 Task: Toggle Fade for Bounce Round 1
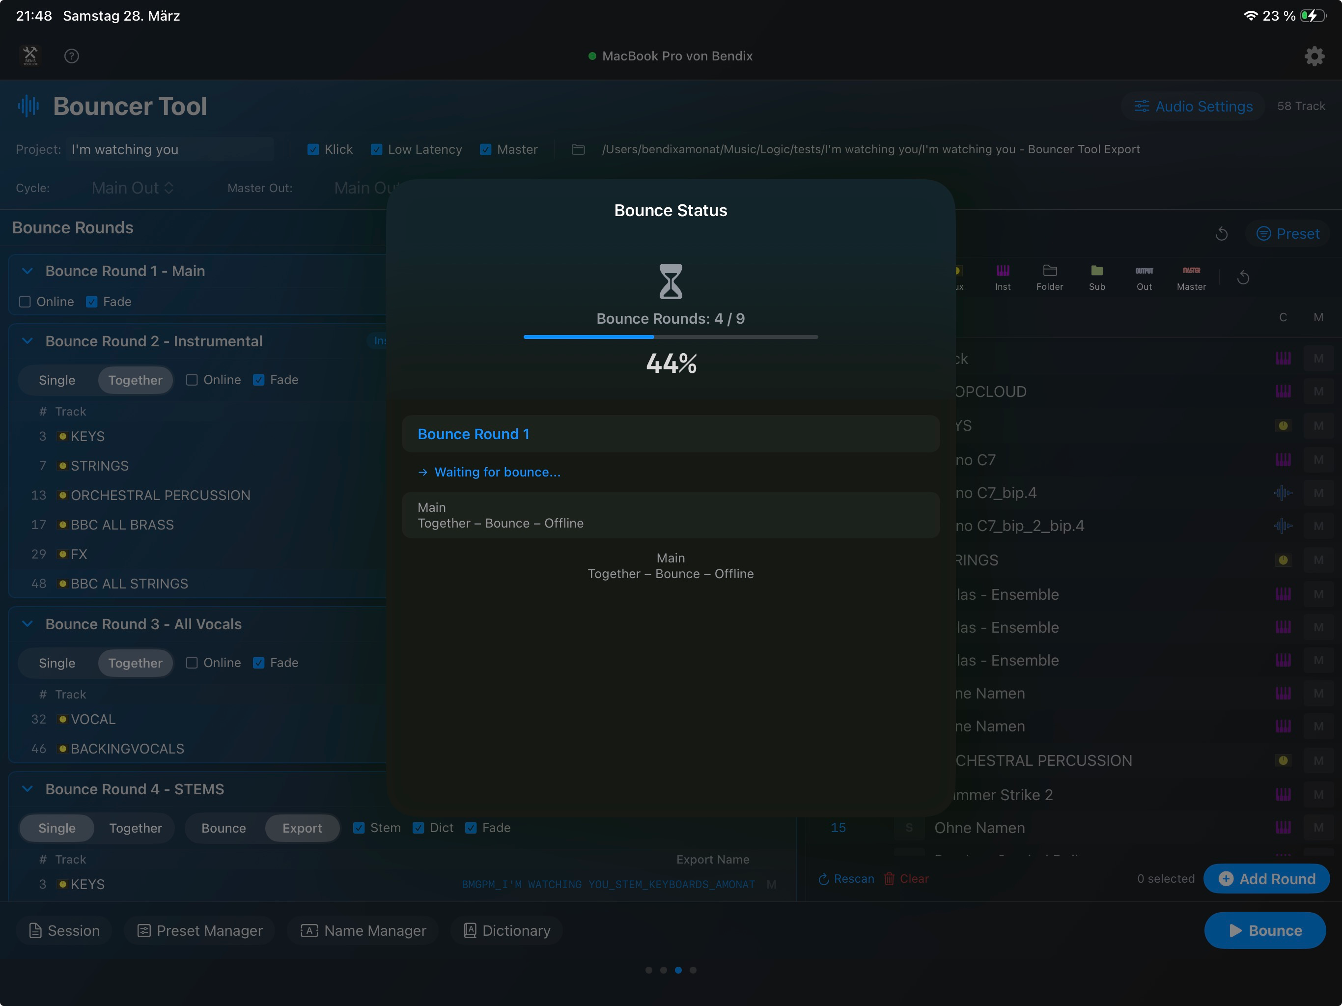click(91, 302)
